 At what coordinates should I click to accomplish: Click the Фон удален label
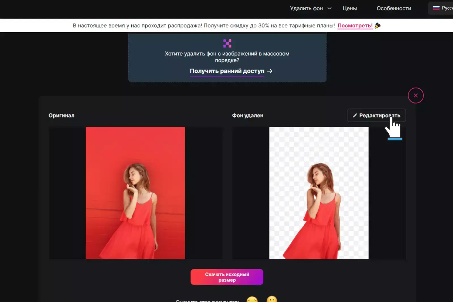click(248, 115)
